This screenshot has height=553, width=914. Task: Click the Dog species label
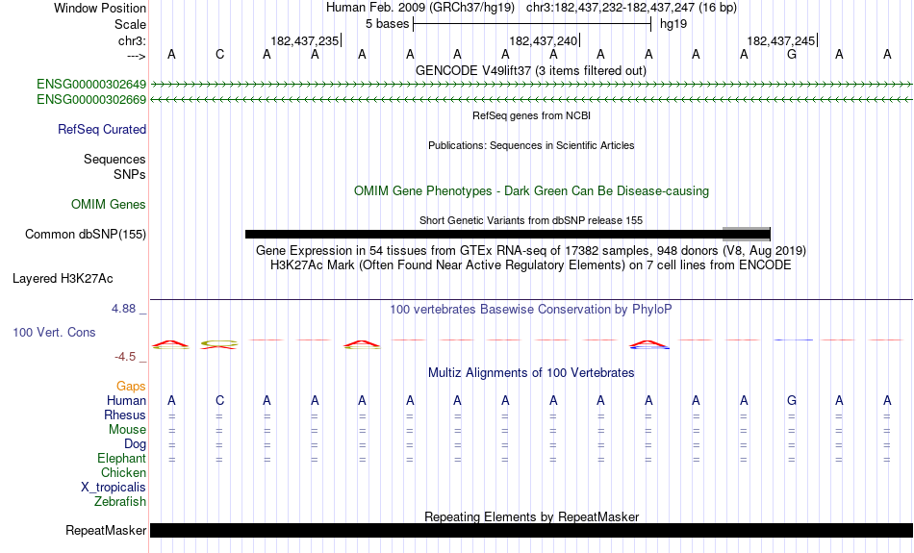click(x=135, y=444)
